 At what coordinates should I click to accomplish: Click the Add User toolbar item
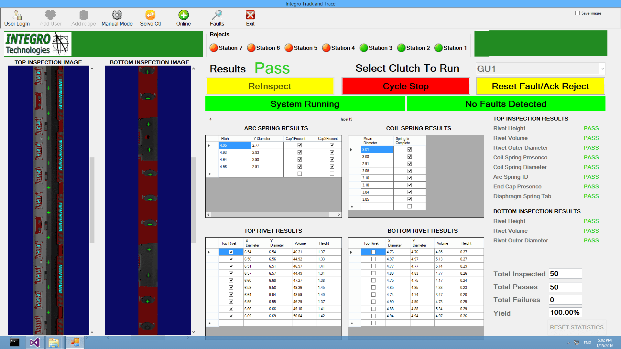tap(50, 18)
